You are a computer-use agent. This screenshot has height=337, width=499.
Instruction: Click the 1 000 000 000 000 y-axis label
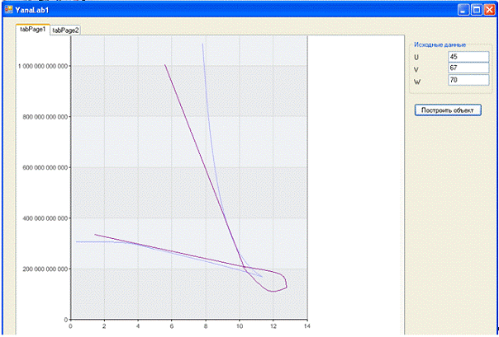point(42,65)
